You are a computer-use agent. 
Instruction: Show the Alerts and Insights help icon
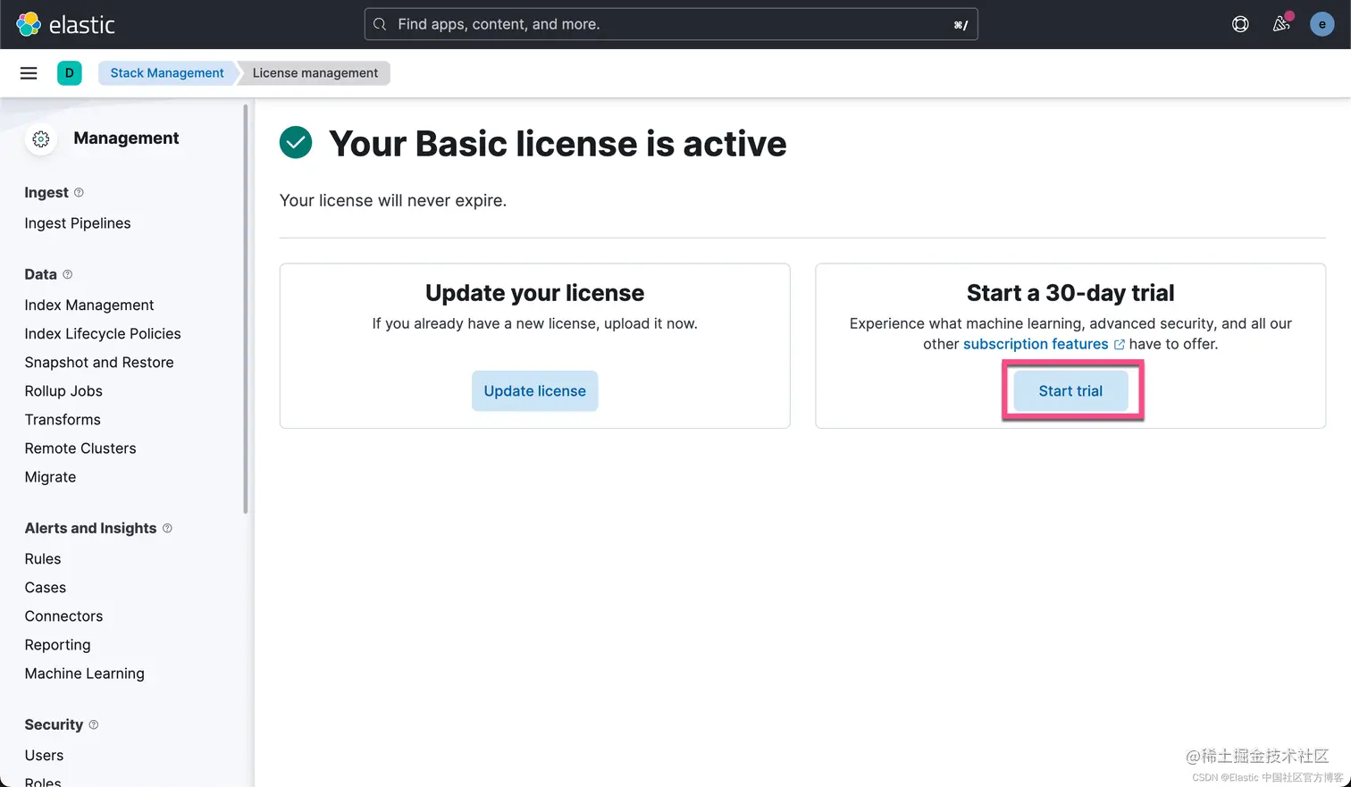[x=167, y=528]
